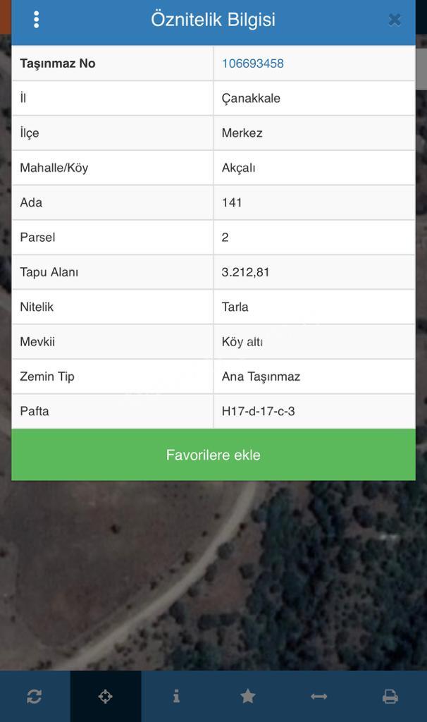Click the Mevkii value Köy altı
The width and height of the screenshot is (427, 722).
click(x=242, y=342)
